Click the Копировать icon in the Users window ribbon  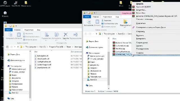(89, 22)
